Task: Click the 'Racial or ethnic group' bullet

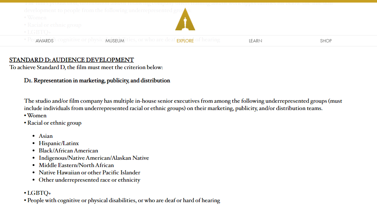Action: pyautogui.click(x=53, y=123)
